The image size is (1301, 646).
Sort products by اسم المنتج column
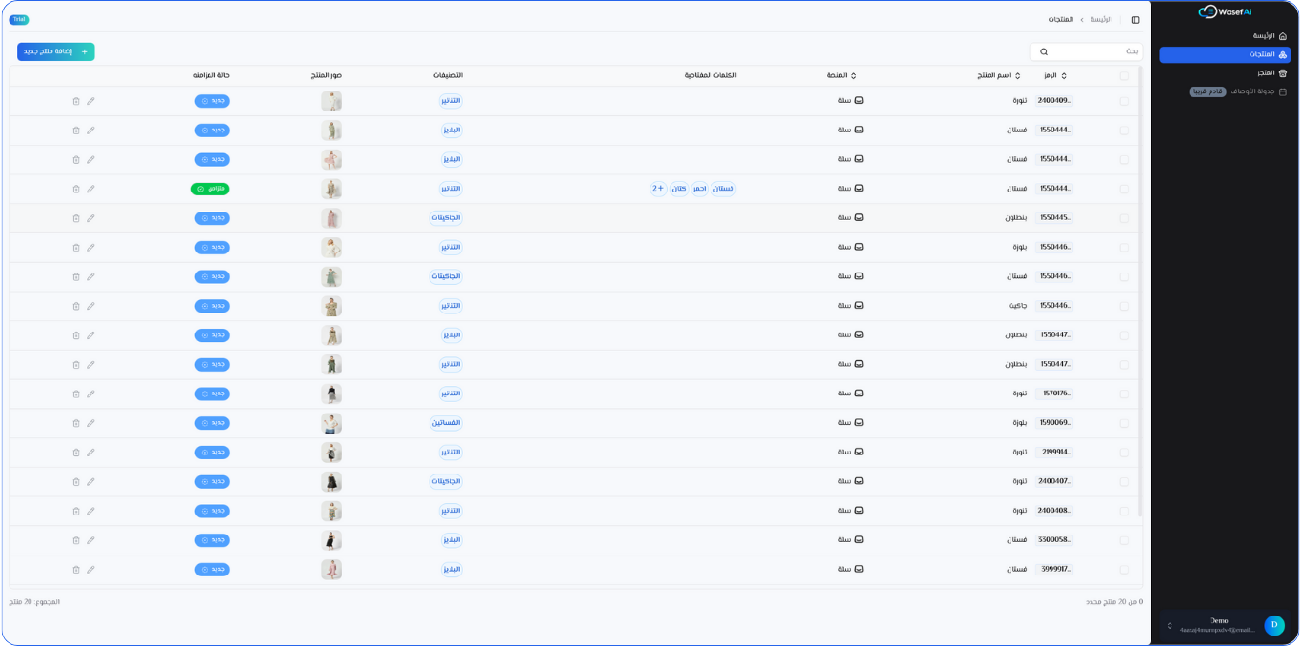point(999,76)
